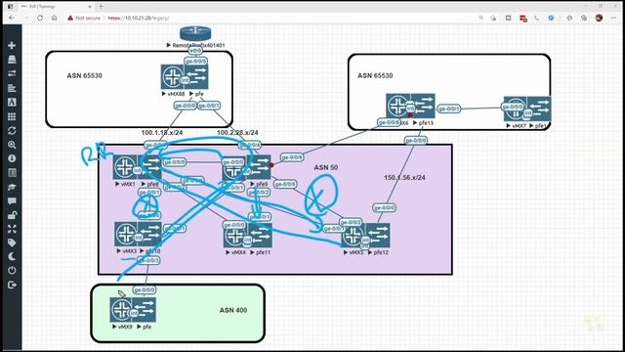Open the Lab details graduation-cap icon
This screenshot has width=625, height=352.
[12, 187]
